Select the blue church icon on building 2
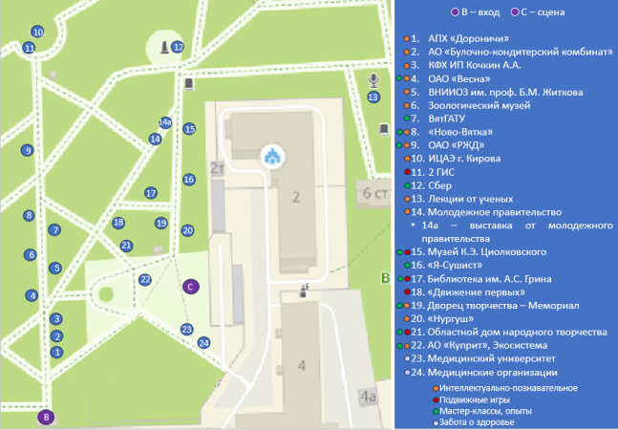The image size is (618, 430). click(x=272, y=157)
